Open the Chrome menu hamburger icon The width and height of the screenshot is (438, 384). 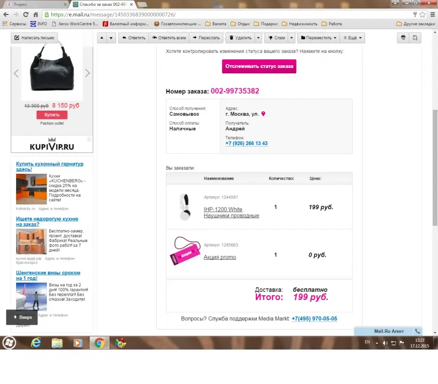coord(433,15)
